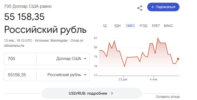Click the Подписаться button

point(163,7)
